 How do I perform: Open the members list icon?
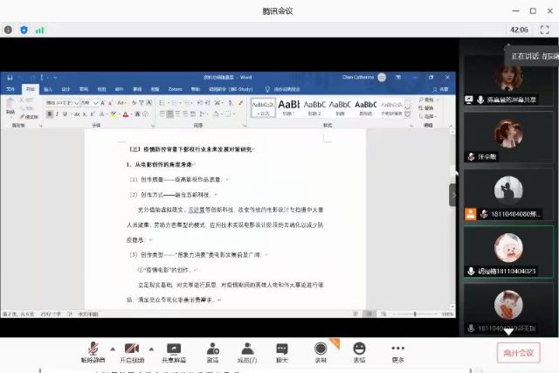[247, 349]
